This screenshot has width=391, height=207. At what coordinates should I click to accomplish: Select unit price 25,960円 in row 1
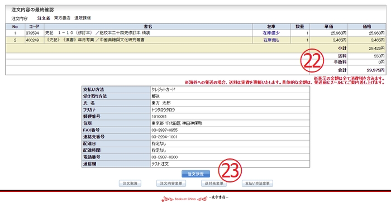pos(338,33)
